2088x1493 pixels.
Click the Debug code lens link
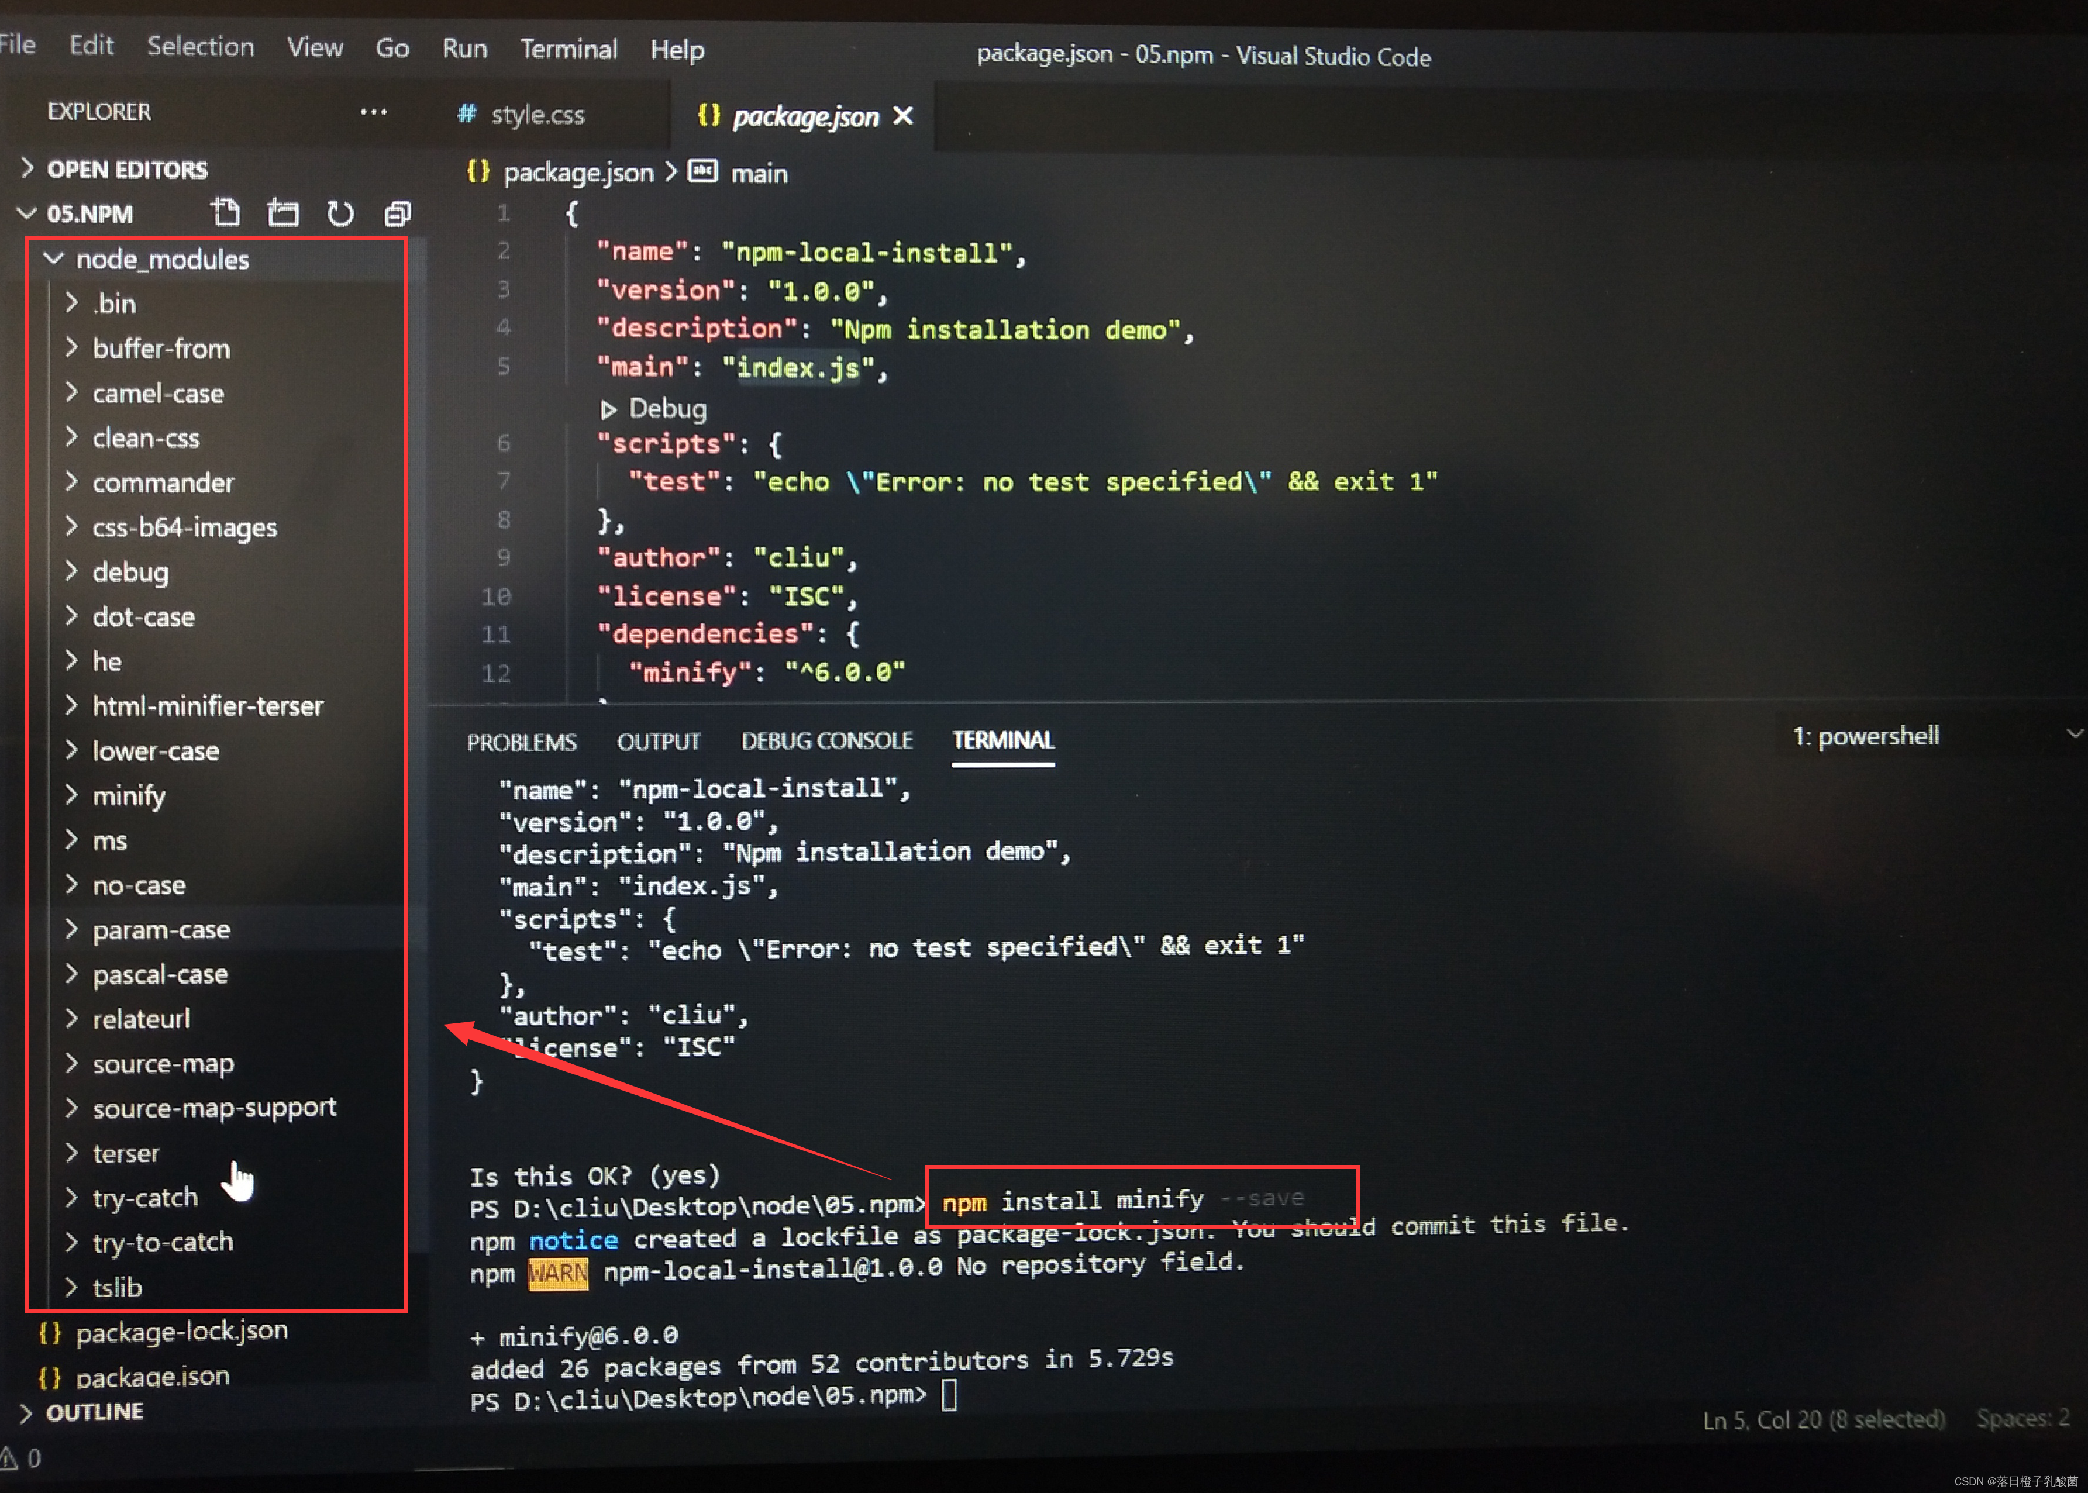click(x=667, y=409)
